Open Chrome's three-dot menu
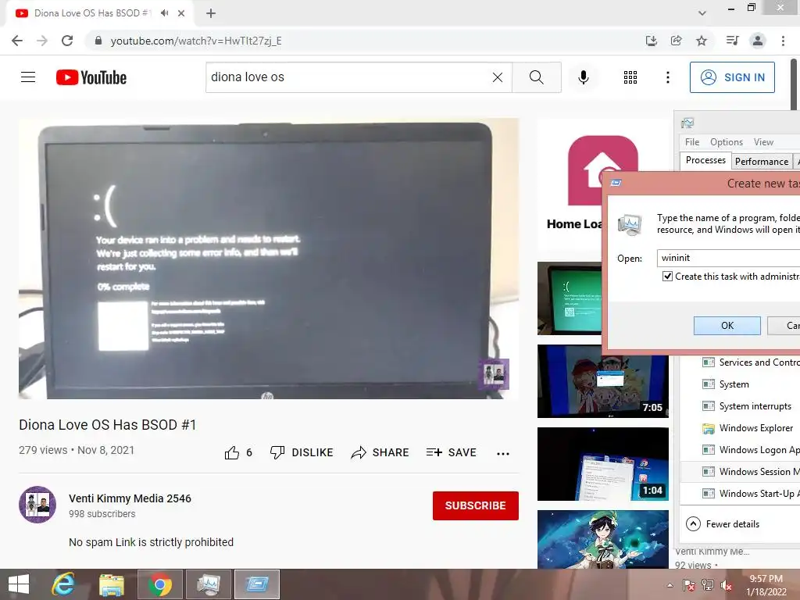800x600 pixels. coord(783,41)
